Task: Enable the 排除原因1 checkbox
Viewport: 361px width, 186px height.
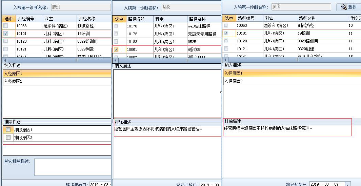Action: pos(8,130)
